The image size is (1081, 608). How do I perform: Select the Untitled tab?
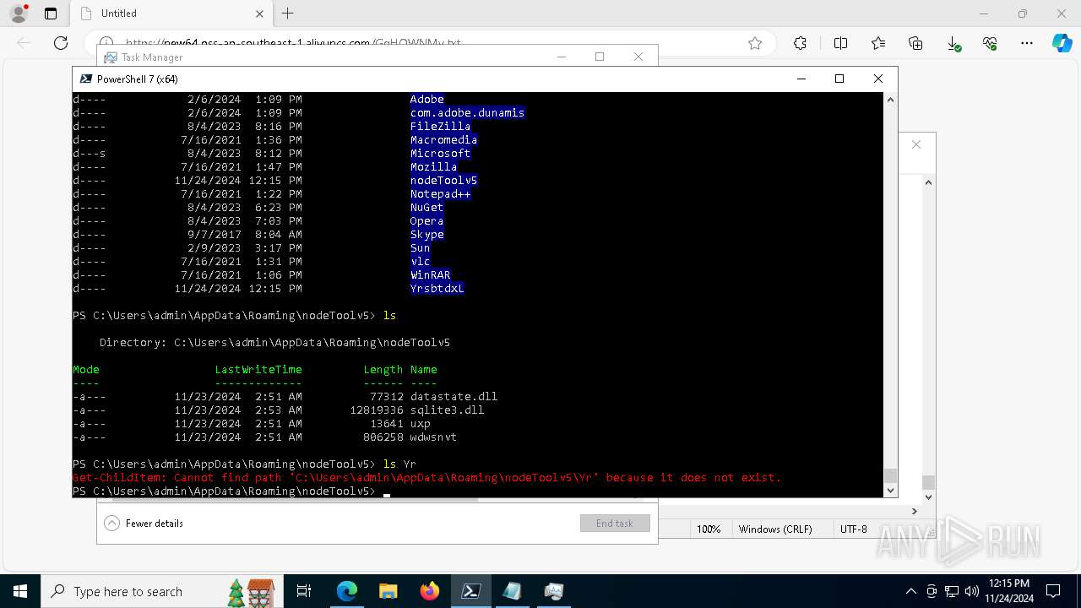(171, 14)
